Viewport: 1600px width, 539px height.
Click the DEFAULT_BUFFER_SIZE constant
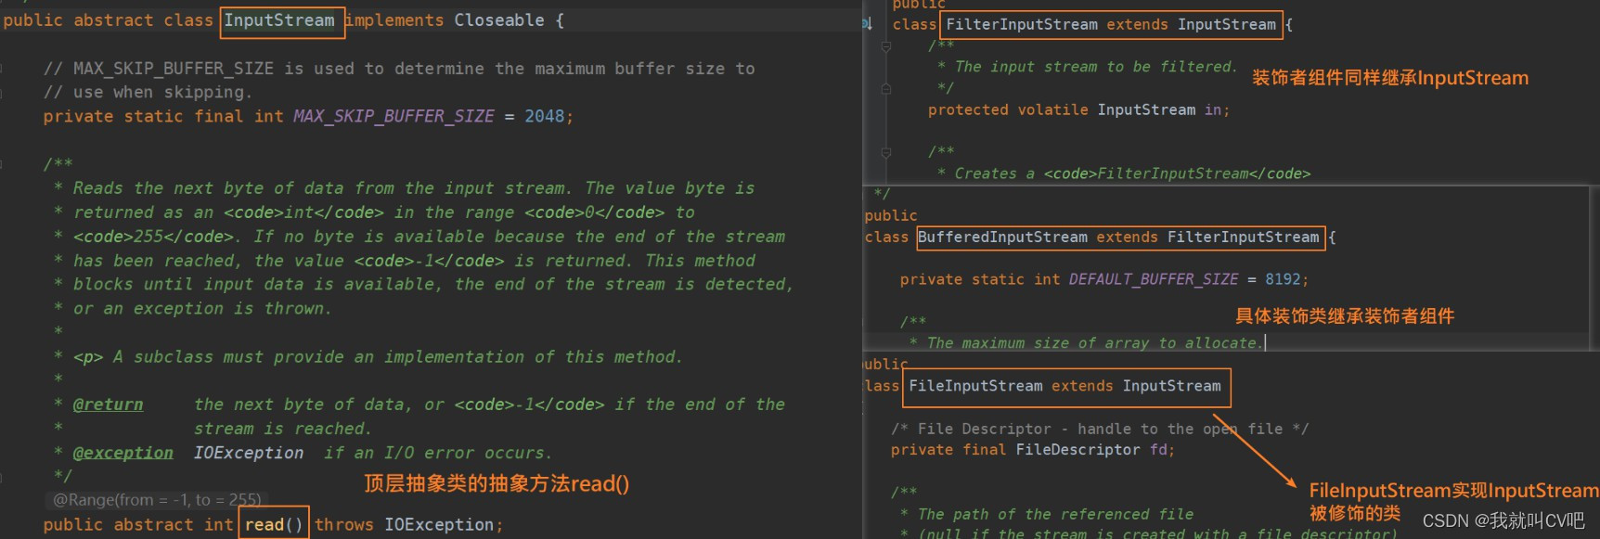pos(1154,279)
